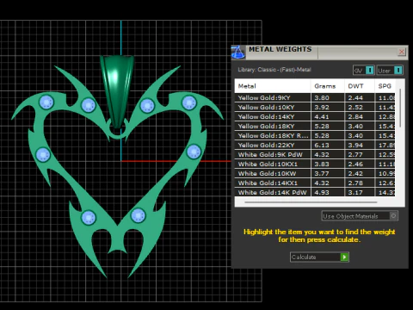Click the 4.93 grams value for 14K PdW
The width and height of the screenshot is (413, 310).
pyautogui.click(x=322, y=192)
